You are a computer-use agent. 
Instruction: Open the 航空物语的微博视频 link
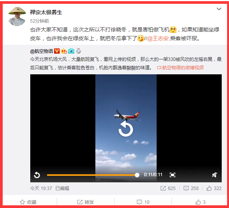click(180, 68)
